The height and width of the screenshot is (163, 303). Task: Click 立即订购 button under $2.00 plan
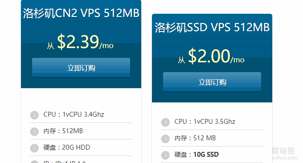212,82
